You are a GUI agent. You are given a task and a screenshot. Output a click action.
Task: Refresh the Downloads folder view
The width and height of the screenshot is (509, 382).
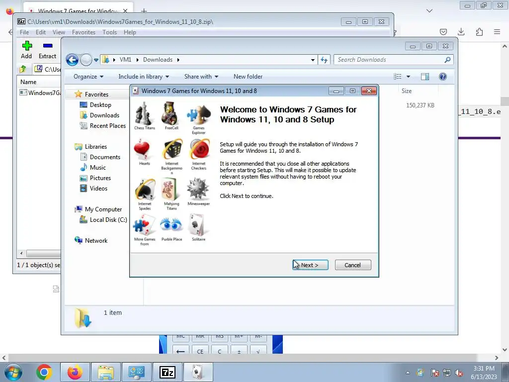tap(324, 60)
